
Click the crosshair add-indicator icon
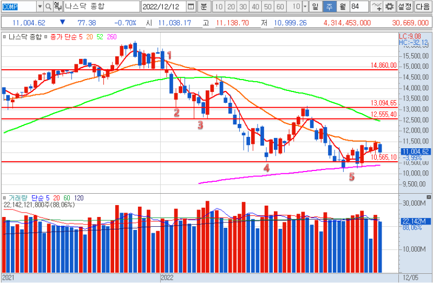pos(376,6)
